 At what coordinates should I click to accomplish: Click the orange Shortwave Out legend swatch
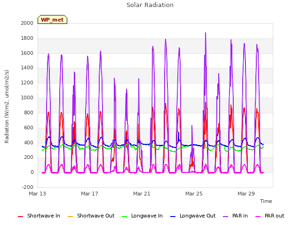pyautogui.click(x=70, y=217)
